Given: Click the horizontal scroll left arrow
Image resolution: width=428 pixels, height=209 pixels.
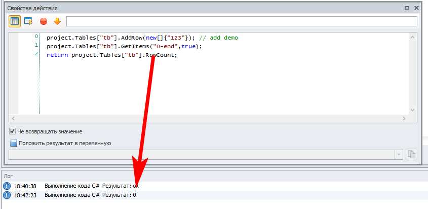Looking at the screenshot, I should [13, 118].
